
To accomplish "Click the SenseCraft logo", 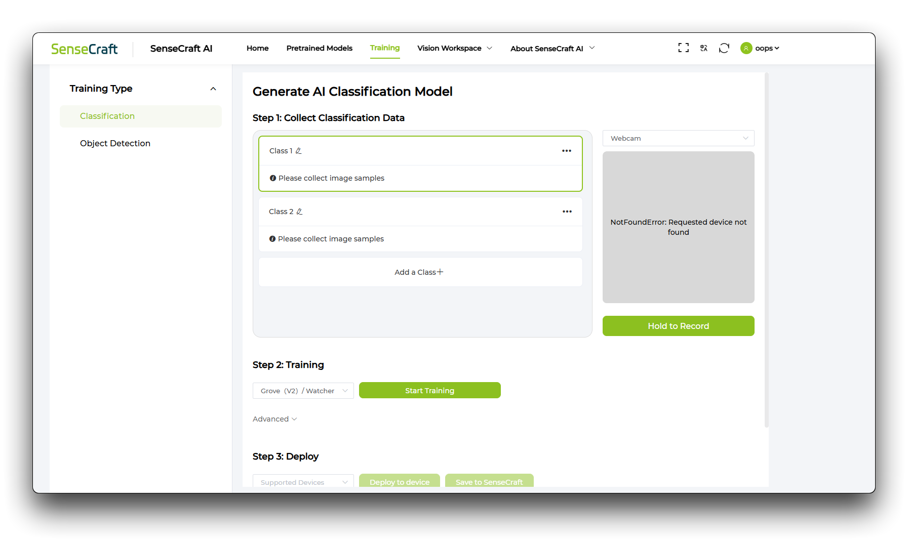I will tap(84, 49).
